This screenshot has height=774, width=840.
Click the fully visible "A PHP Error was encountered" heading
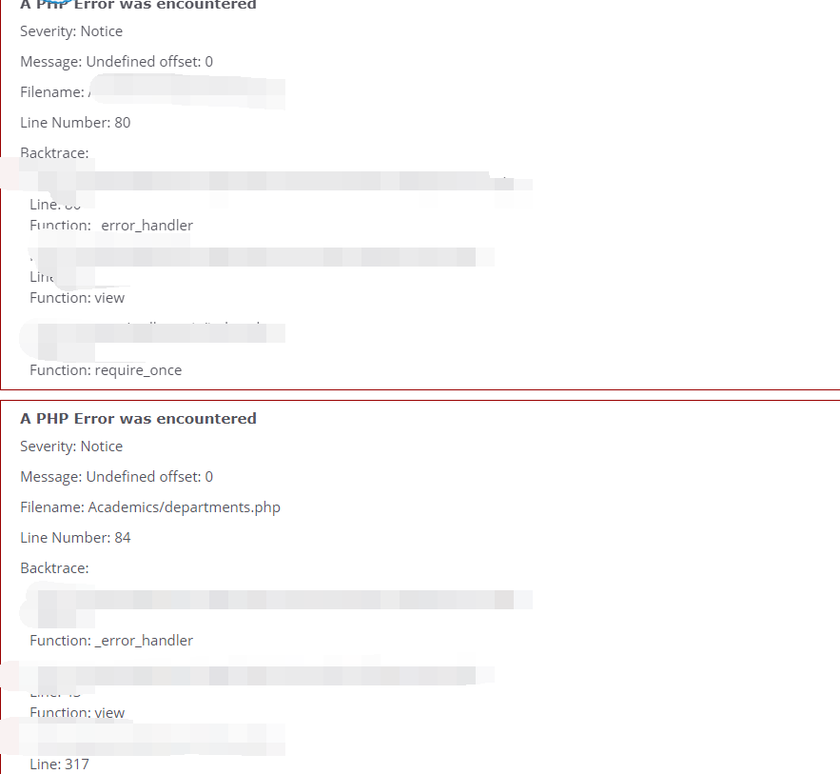[x=138, y=419]
